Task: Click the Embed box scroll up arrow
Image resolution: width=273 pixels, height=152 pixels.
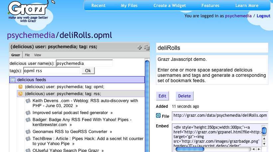Action: coord(264,139)
